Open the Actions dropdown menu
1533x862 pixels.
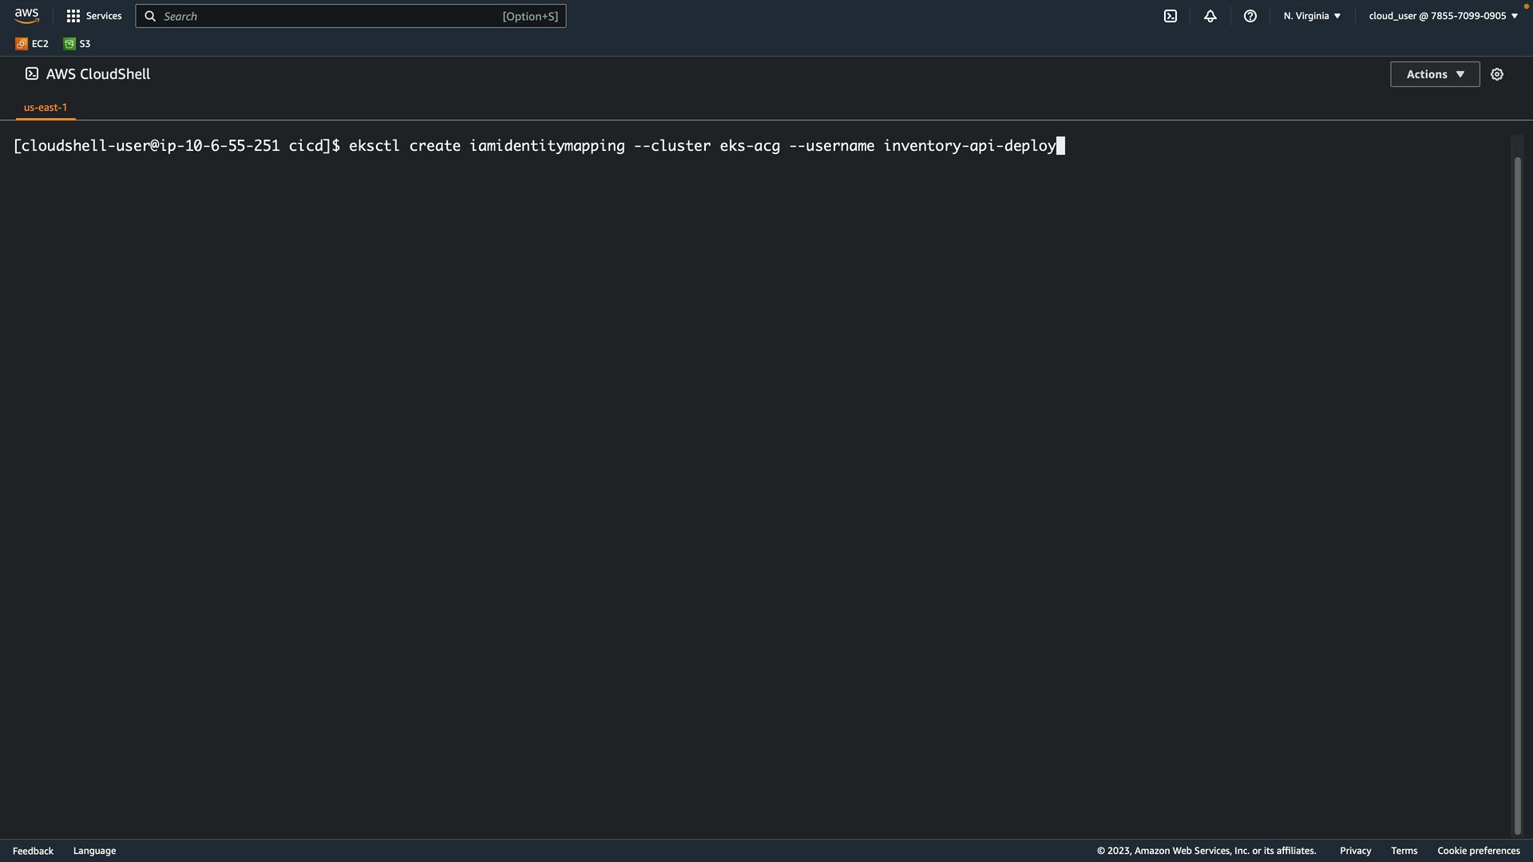(x=1435, y=74)
